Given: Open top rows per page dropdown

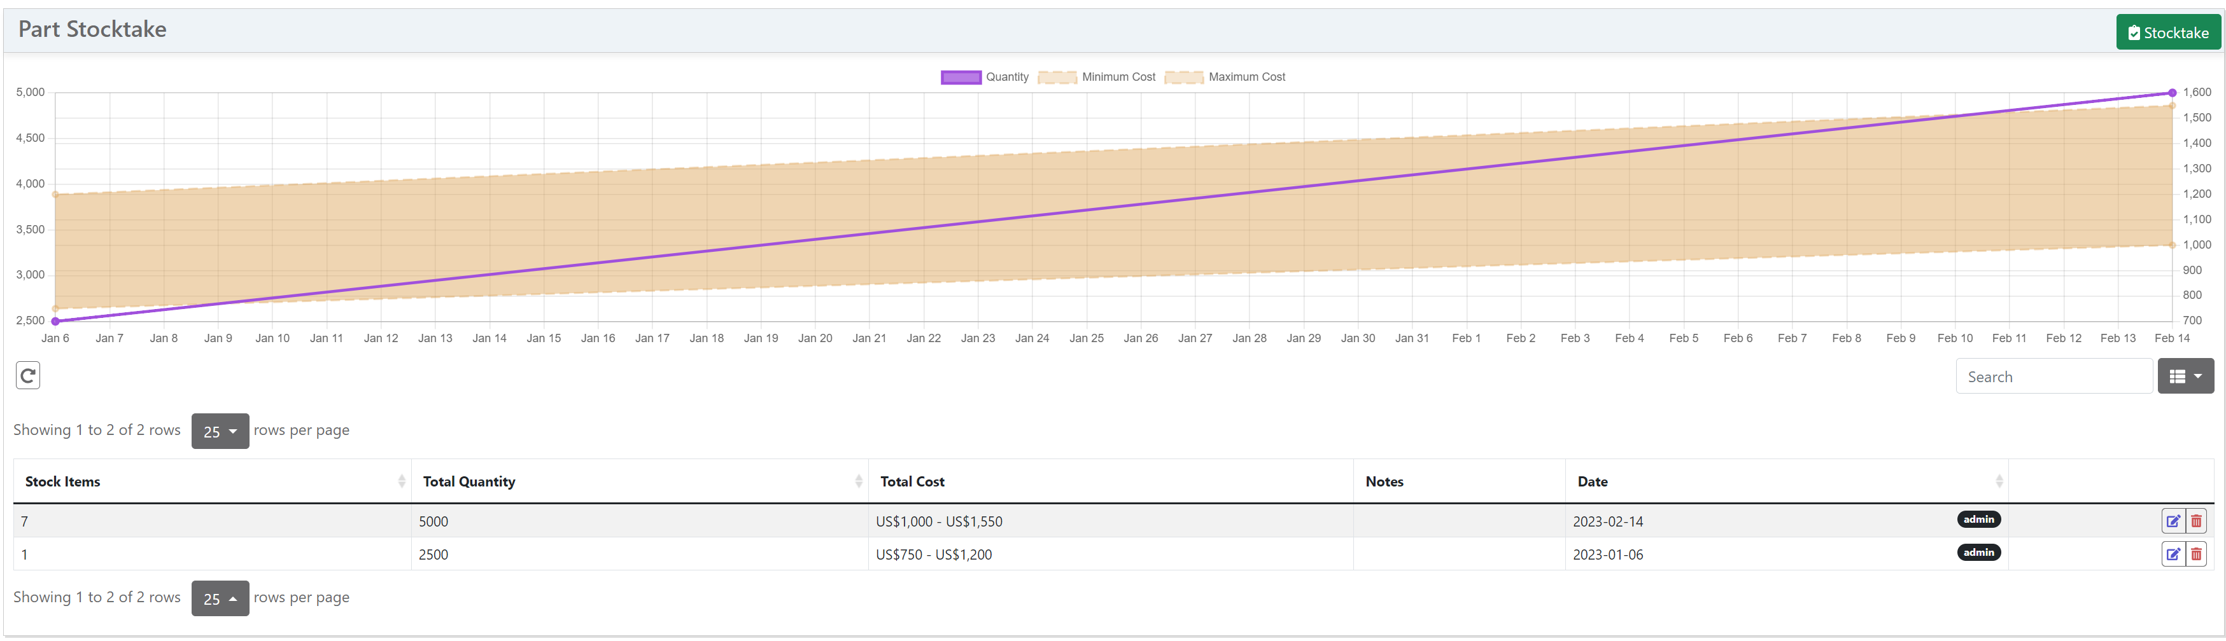Looking at the screenshot, I should tap(220, 431).
